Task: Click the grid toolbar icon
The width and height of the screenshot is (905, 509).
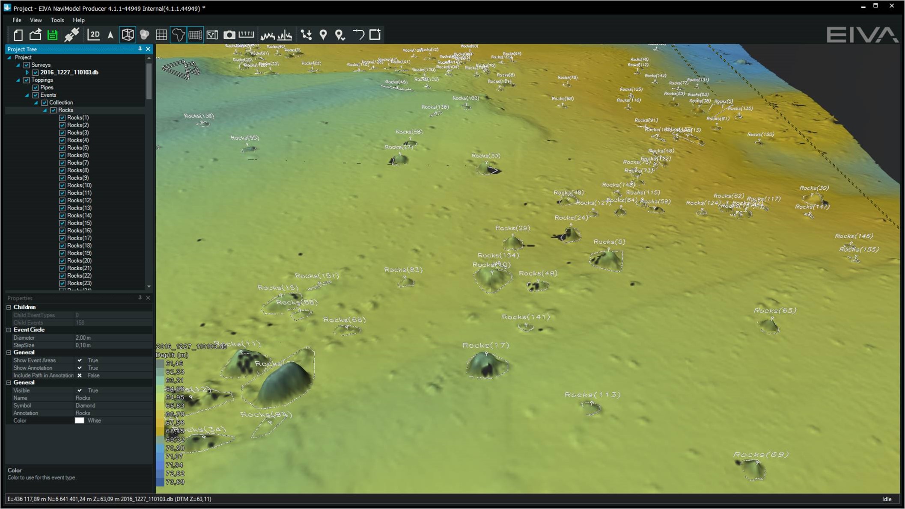Action: click(161, 35)
